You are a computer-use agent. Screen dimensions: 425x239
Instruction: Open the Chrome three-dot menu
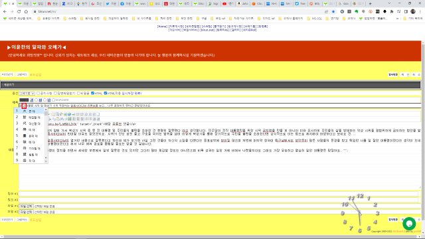click(420, 12)
